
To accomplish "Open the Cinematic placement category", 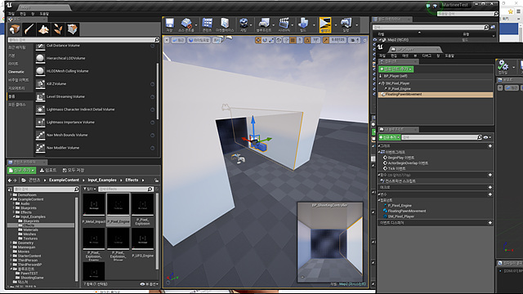I will coord(16,72).
